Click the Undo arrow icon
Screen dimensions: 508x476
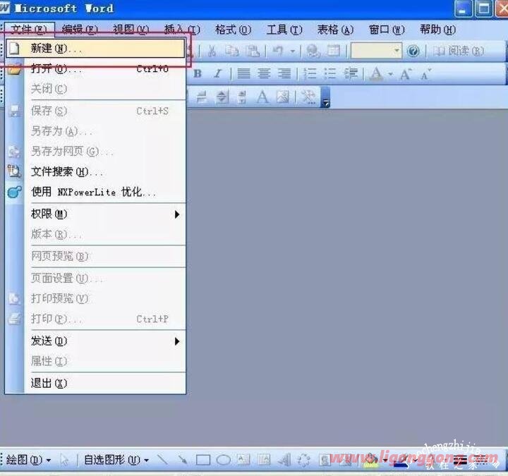click(x=278, y=51)
